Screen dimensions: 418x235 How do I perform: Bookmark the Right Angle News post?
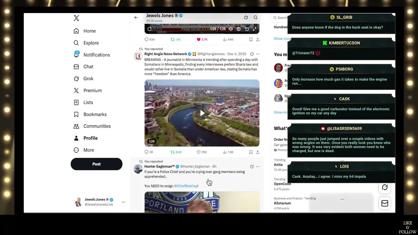tap(251, 152)
